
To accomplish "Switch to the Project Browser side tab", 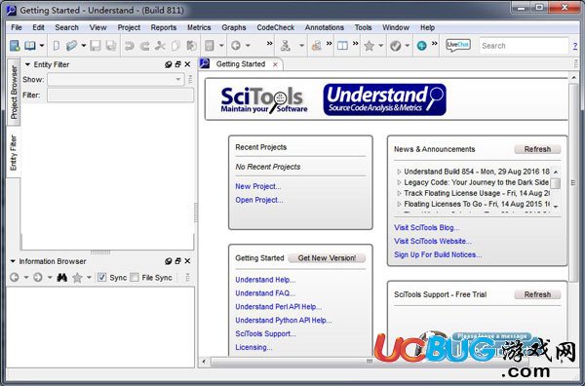I will click(x=14, y=93).
